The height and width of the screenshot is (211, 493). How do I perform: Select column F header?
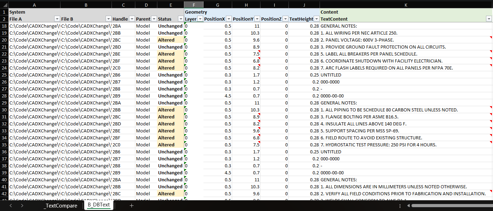point(194,5)
